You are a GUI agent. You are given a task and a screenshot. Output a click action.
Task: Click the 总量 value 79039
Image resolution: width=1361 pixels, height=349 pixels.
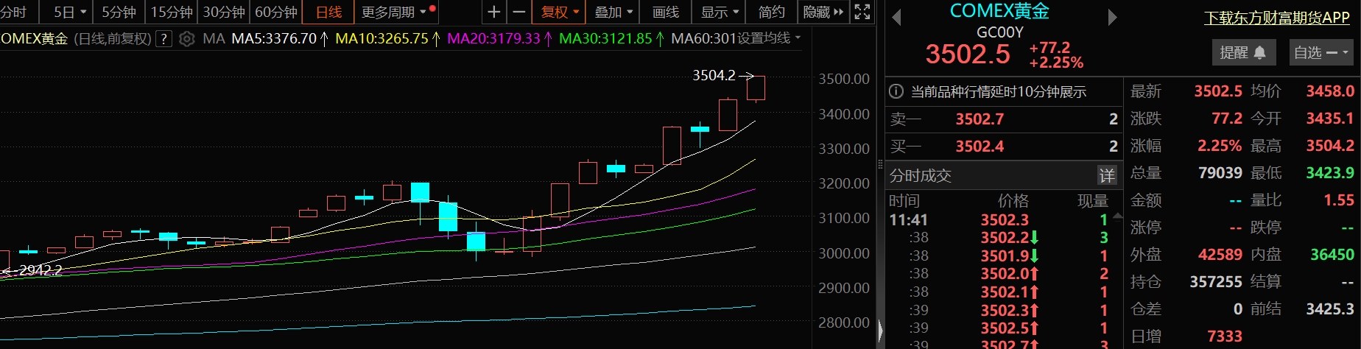point(1220,173)
